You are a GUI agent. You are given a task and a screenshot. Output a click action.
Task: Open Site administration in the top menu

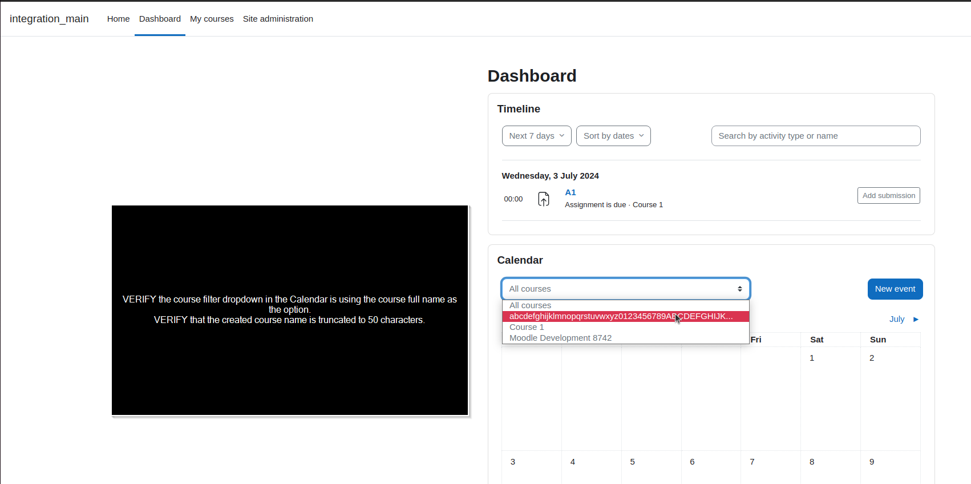coord(278,19)
